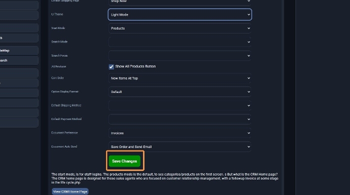Viewport: 350px width, 195px height.
Task: Open the UI Theme dropdown showing Light Mode
Action: point(179,14)
